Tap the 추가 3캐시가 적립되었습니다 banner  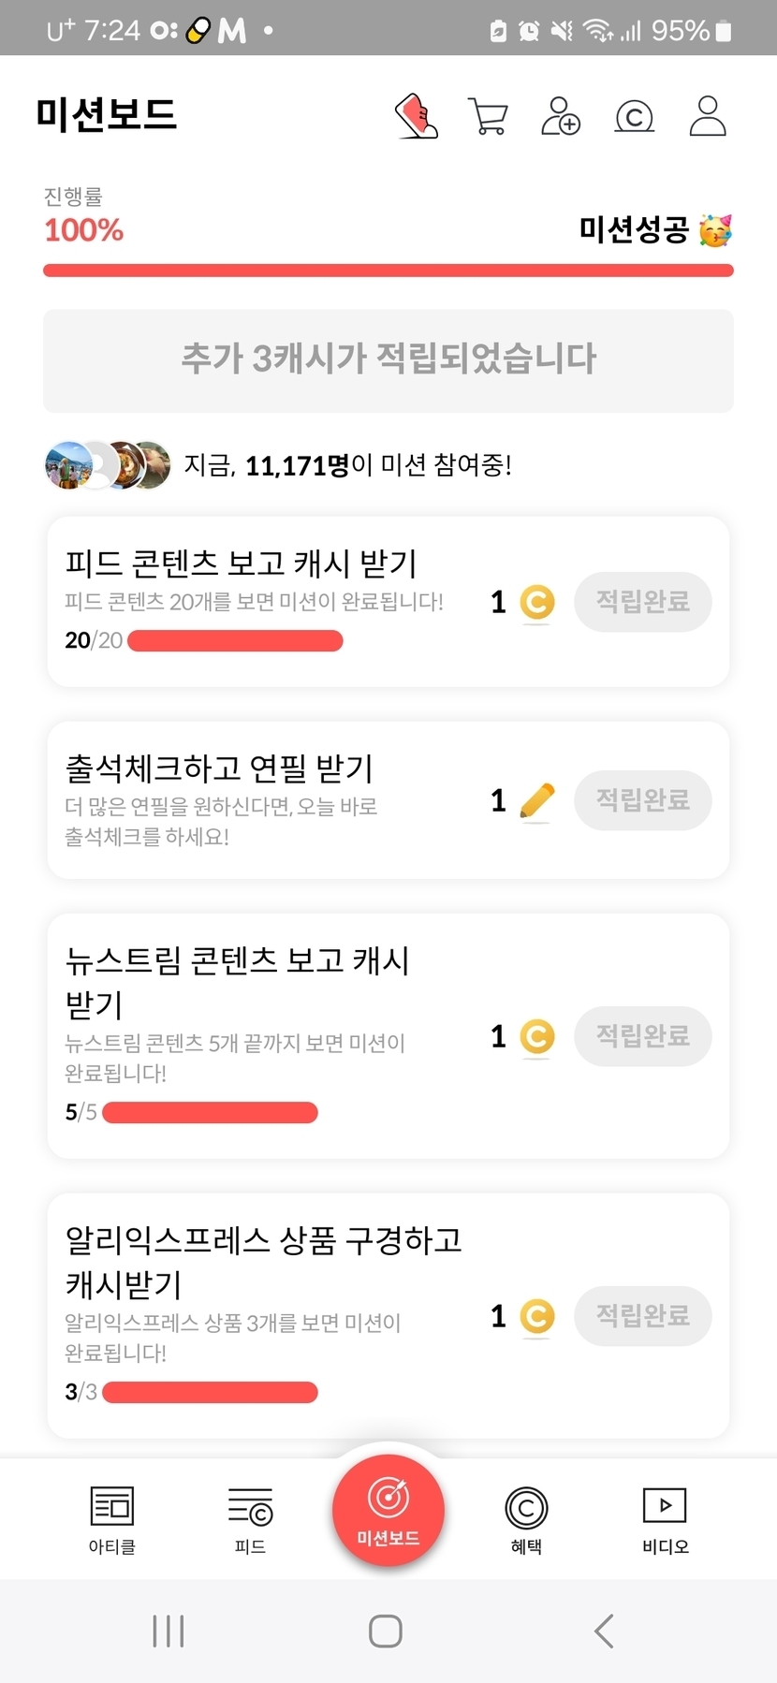coord(388,360)
